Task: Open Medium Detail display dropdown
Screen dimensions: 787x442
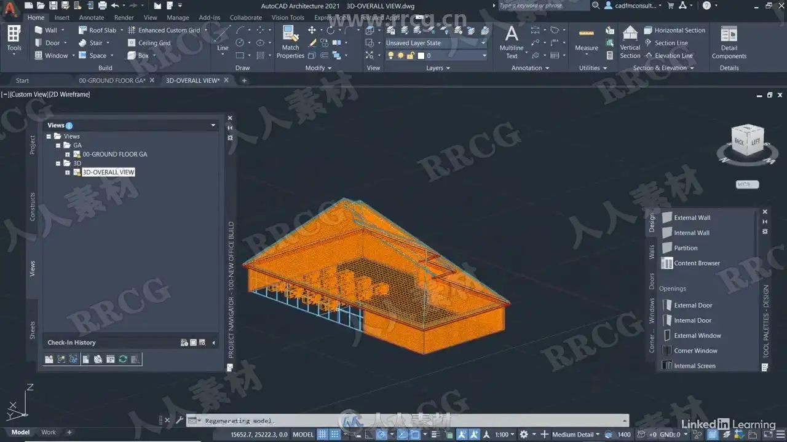Action: pos(577,434)
